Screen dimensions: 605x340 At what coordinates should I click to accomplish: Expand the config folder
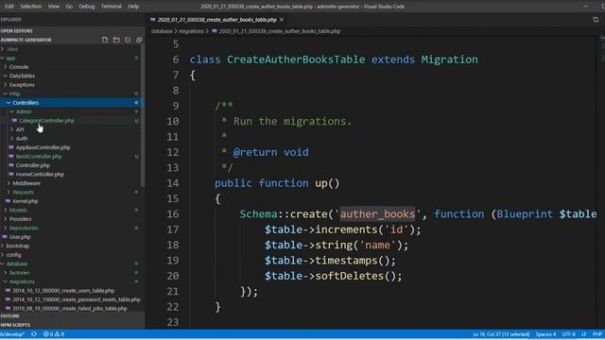point(2,255)
